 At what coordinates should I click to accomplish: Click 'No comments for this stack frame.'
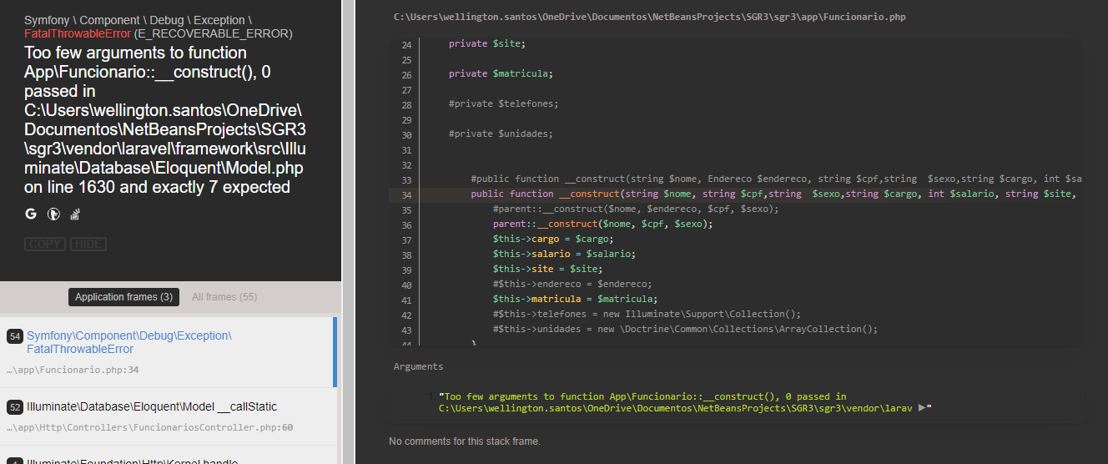465,441
